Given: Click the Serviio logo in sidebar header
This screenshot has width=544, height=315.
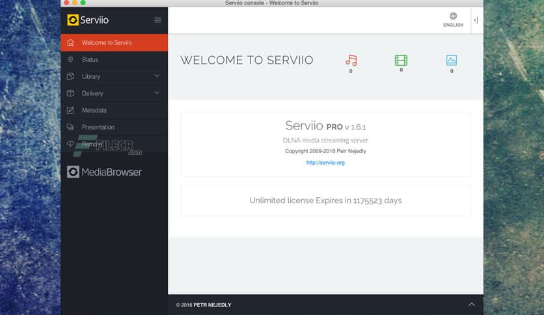Looking at the screenshot, I should coord(88,20).
